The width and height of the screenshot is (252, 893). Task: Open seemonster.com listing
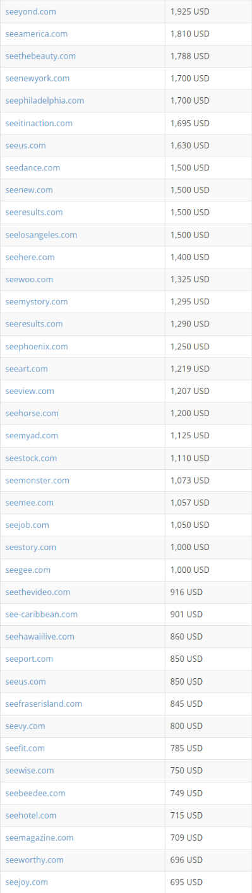click(37, 481)
